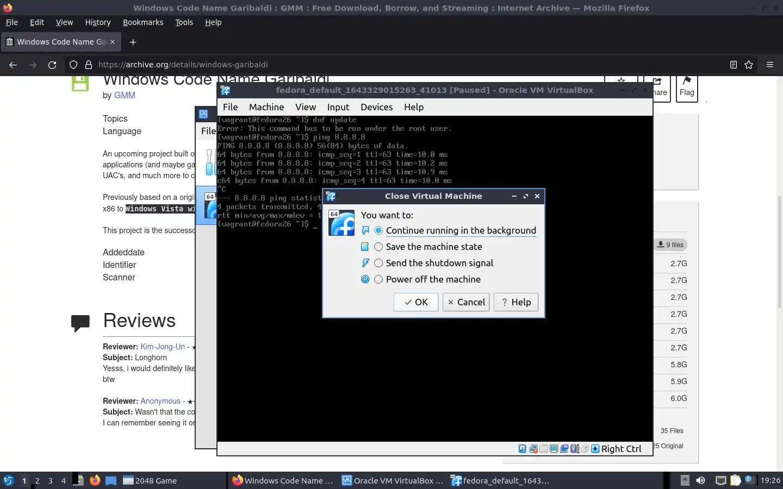
Task: Click the Fedora 64-bit logo in the dialog
Action: 341,223
